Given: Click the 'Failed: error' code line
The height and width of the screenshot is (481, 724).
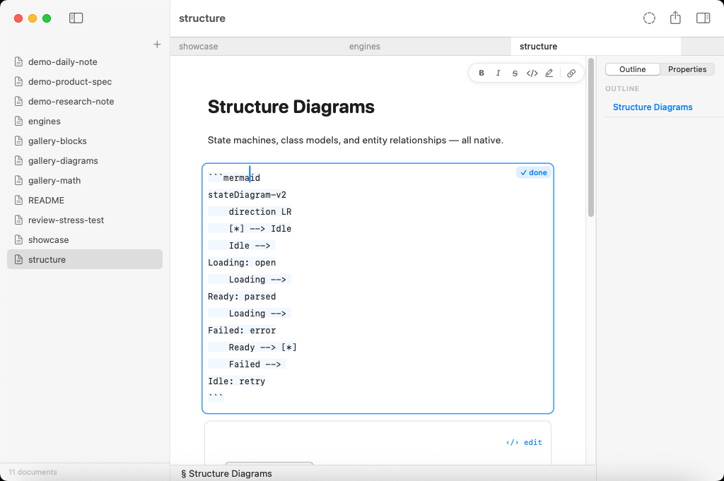Looking at the screenshot, I should [242, 330].
